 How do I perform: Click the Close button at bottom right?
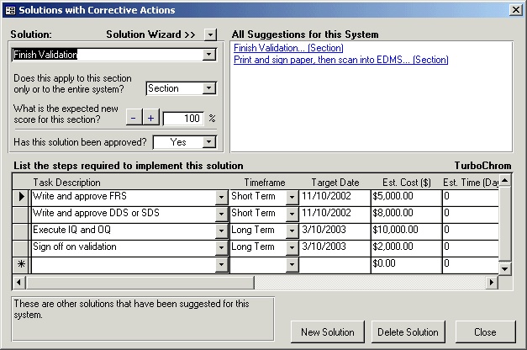coord(485,331)
